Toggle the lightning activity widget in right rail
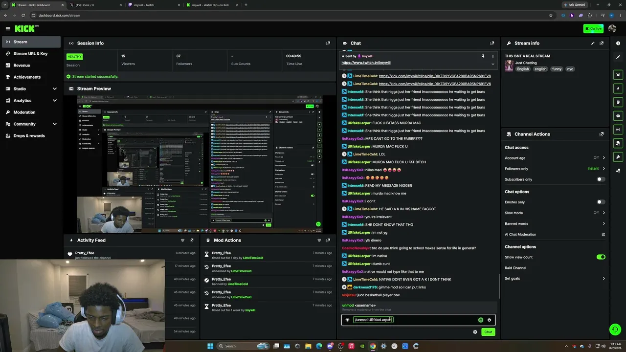The height and width of the screenshot is (352, 626). click(618, 88)
